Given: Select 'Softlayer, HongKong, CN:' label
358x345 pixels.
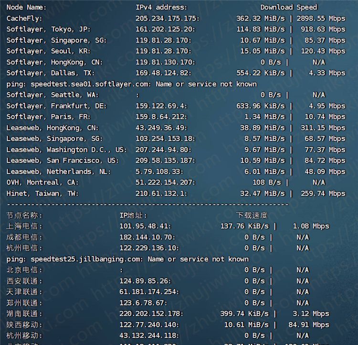Looking at the screenshot, I should click(54, 62).
